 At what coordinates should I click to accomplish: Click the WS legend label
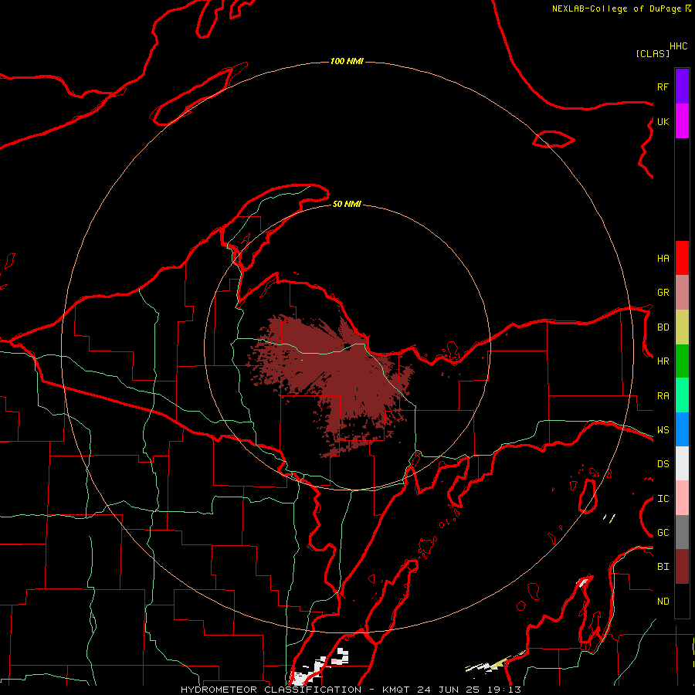pos(663,430)
